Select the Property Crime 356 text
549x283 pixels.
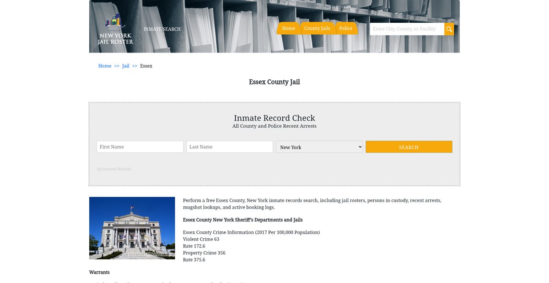(x=204, y=253)
